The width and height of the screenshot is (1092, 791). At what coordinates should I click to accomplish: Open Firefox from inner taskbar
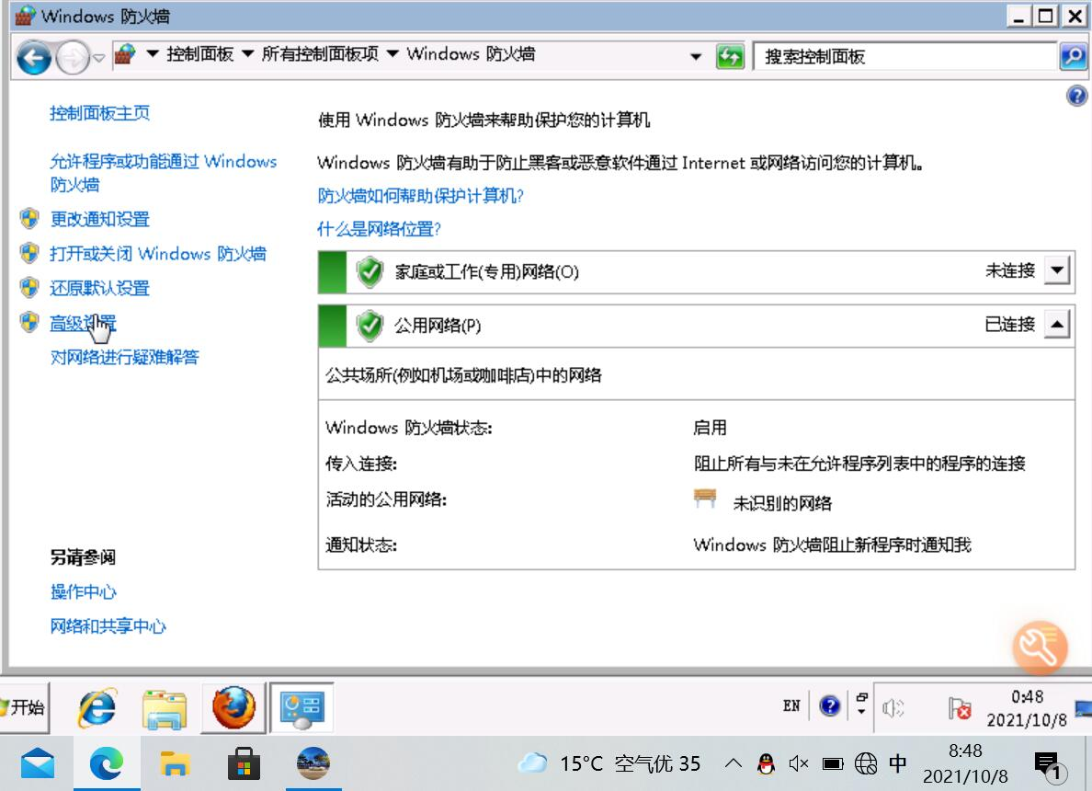(x=233, y=707)
